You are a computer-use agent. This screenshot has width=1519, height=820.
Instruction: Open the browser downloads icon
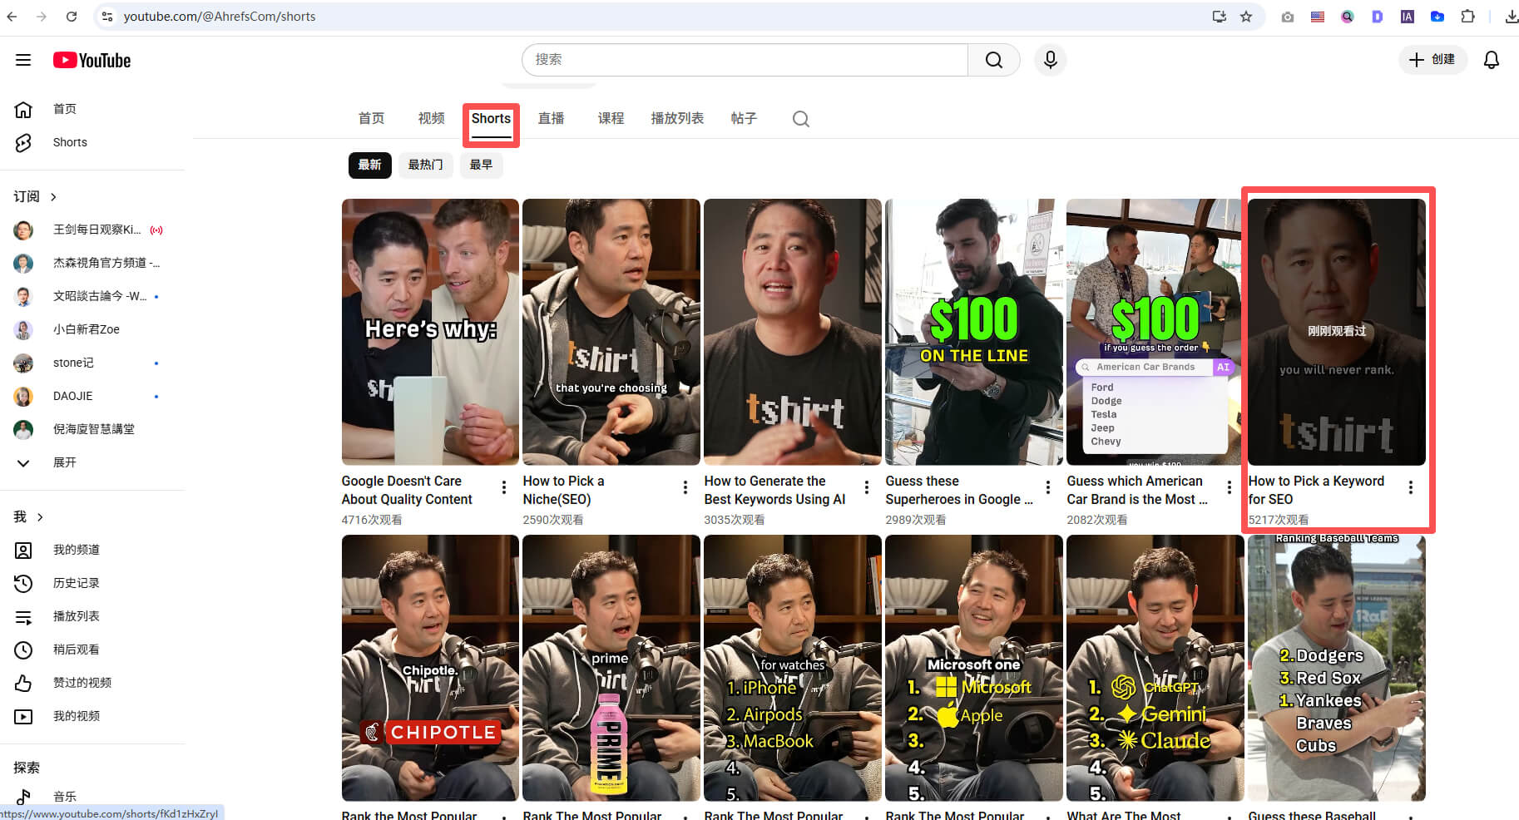coord(1511,17)
